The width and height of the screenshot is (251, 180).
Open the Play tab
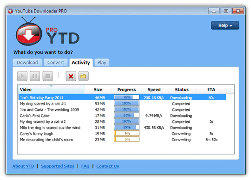(x=102, y=63)
